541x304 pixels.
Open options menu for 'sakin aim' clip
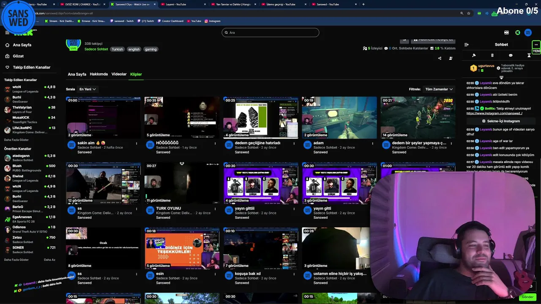tap(137, 144)
